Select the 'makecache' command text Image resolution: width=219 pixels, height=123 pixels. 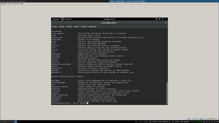56,54
